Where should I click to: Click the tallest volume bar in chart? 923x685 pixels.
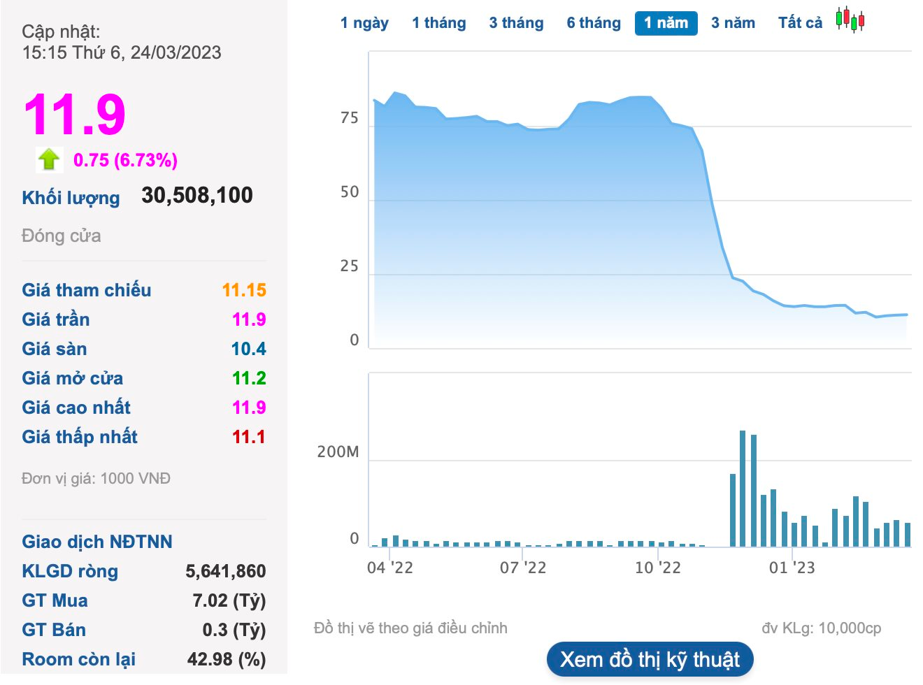point(743,489)
